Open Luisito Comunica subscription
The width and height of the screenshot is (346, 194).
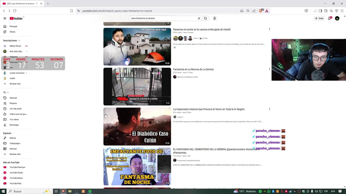[17, 73]
